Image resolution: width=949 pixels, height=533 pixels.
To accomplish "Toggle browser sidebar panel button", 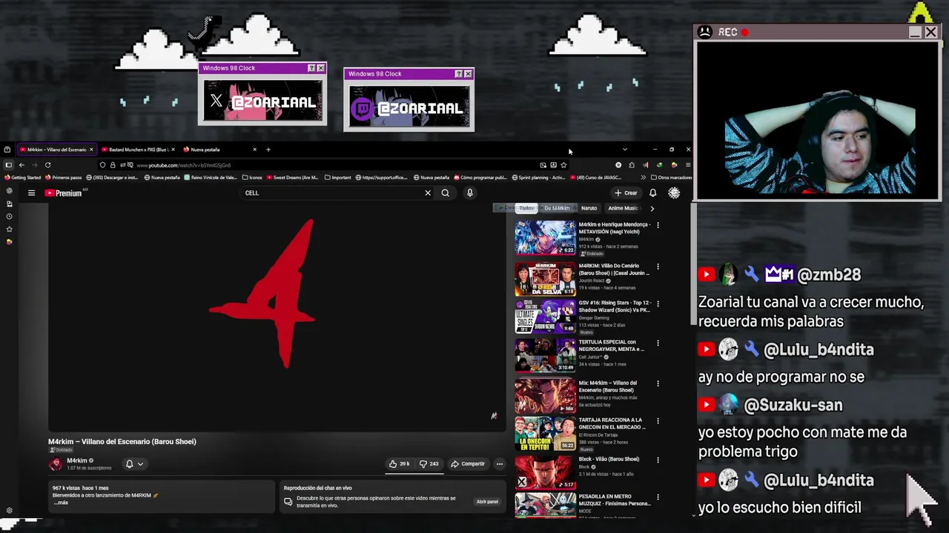I will point(8,165).
